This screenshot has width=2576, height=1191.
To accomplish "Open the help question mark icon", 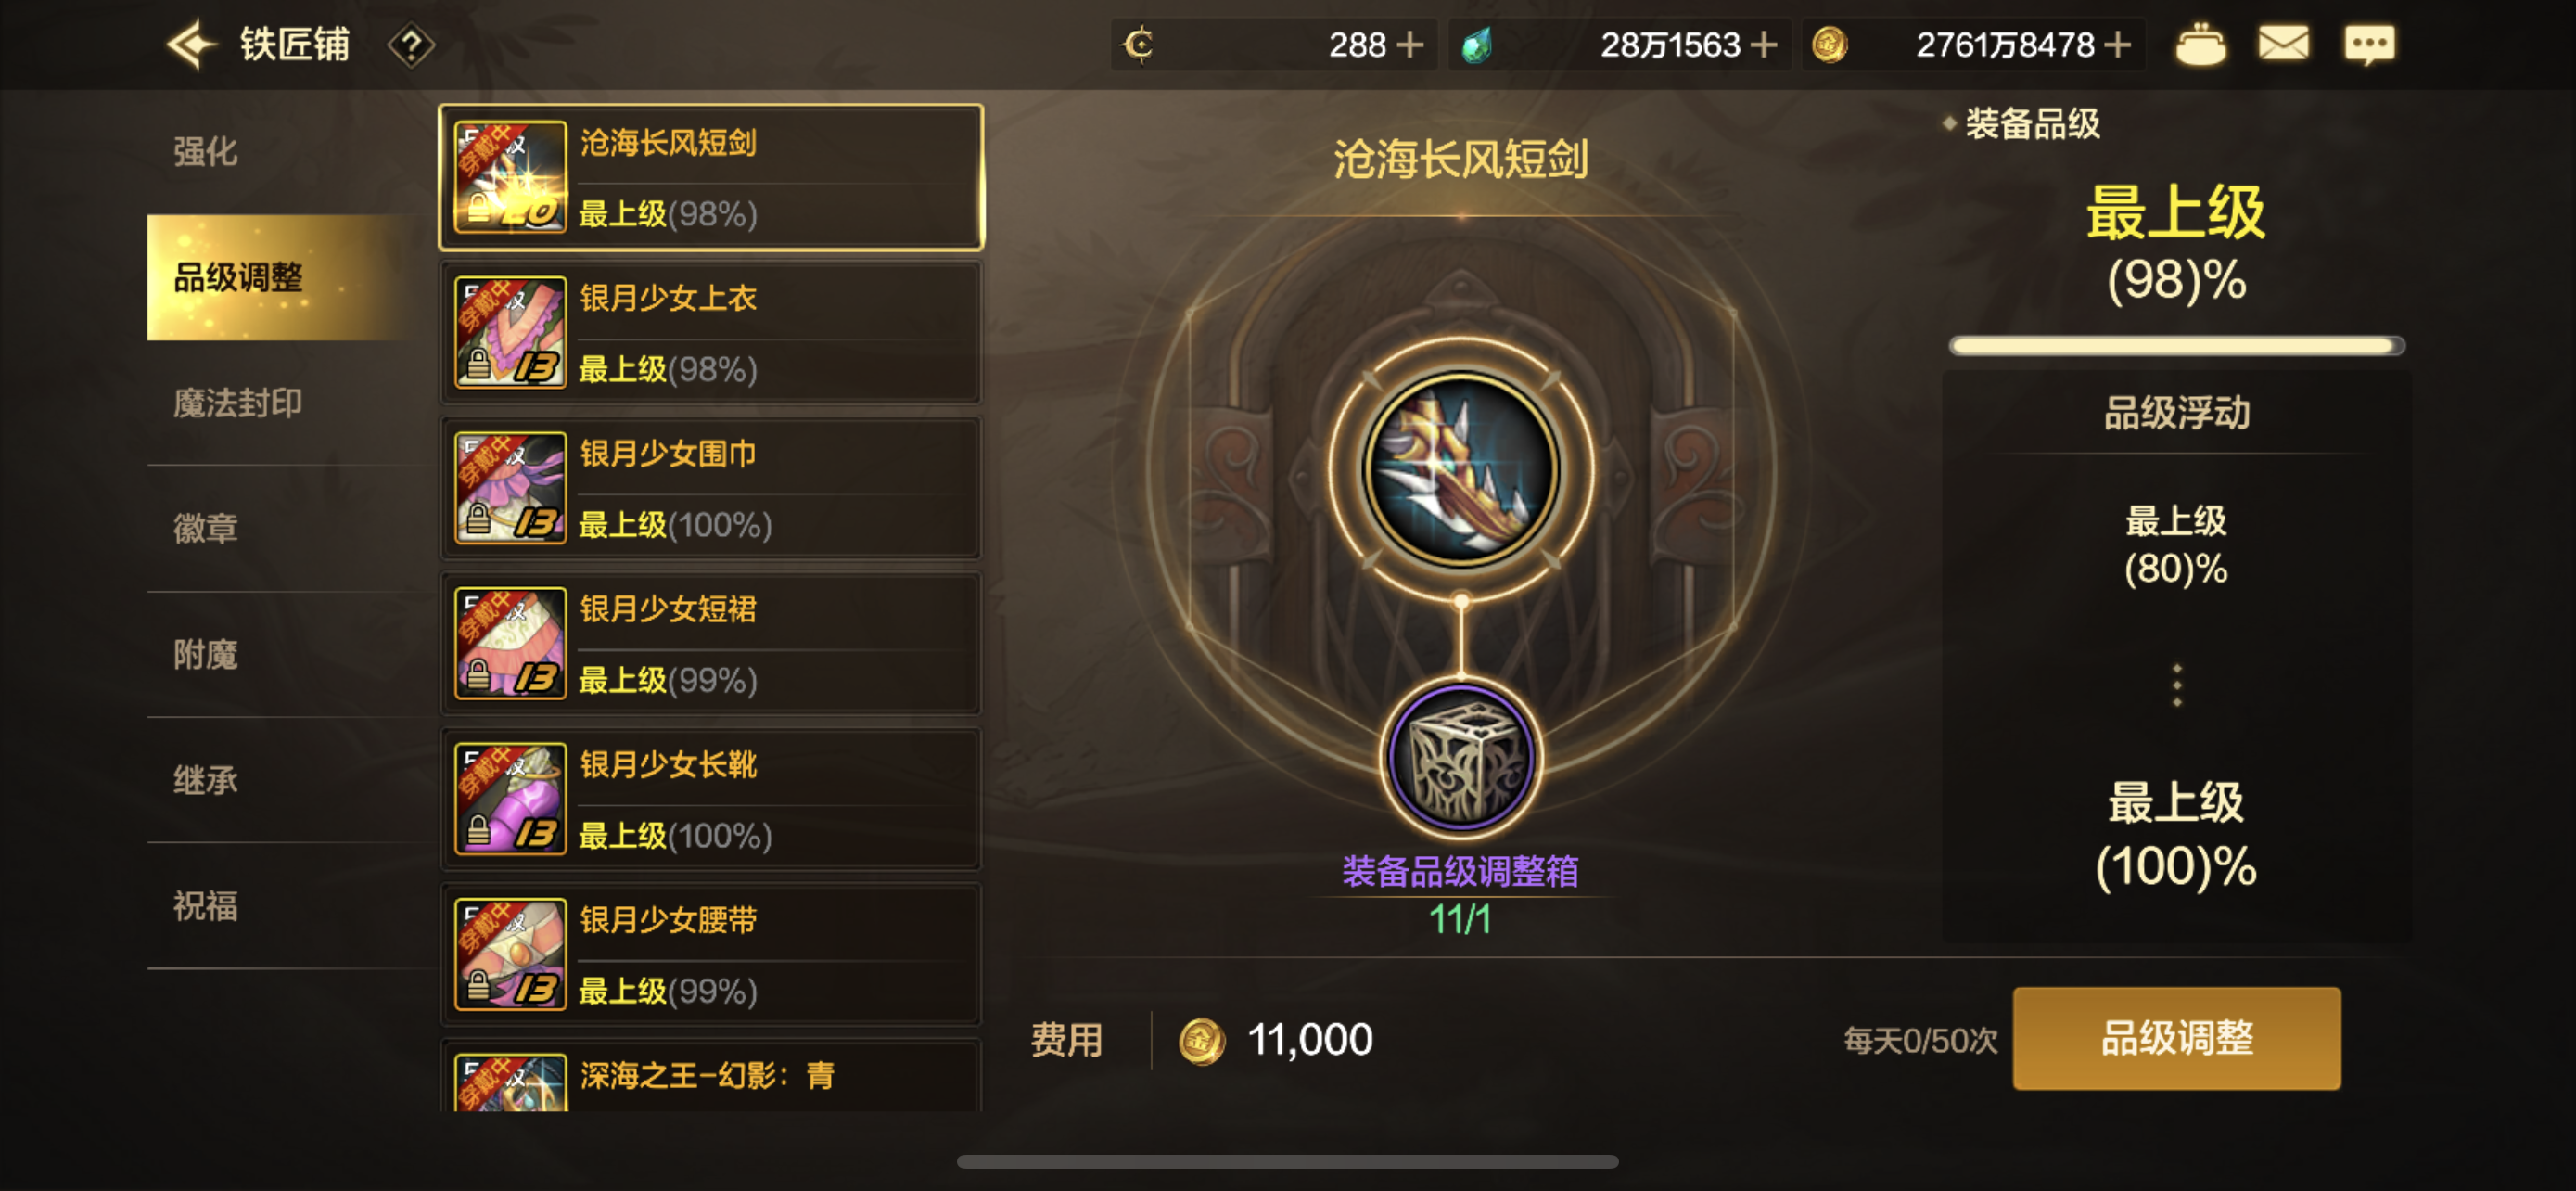I will 411,45.
